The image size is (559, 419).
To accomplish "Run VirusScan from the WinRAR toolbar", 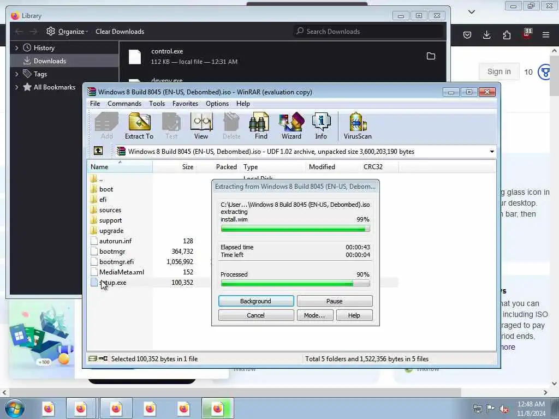I will coord(358,126).
